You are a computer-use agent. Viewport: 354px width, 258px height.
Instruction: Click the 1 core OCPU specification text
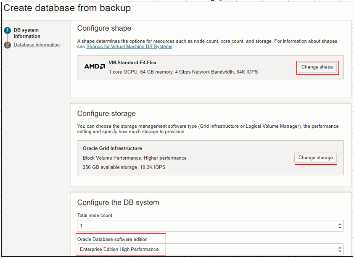[x=183, y=72]
